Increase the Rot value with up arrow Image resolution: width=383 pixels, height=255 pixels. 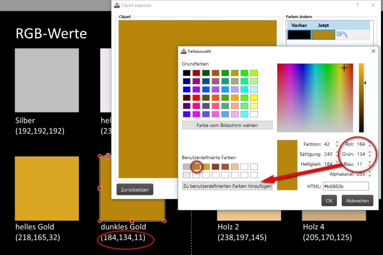tap(370, 142)
